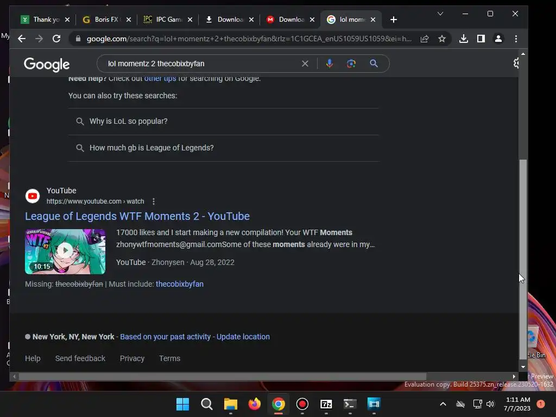Search 'Why is LoL so popular?'
Viewport: 556px width, 417px height.
(x=223, y=121)
